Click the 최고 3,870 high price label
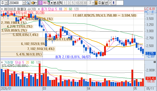Screen dimensions: 157x91 [25, 13]
